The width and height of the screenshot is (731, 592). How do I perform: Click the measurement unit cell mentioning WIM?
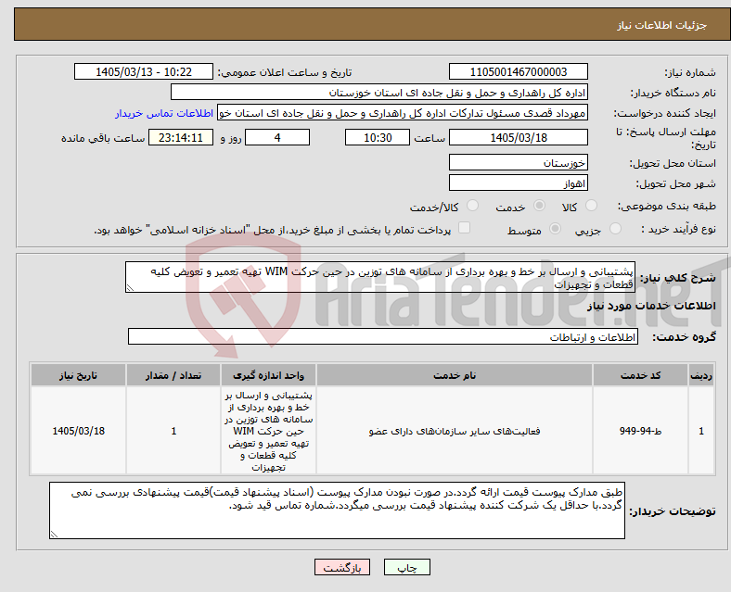coord(268,431)
